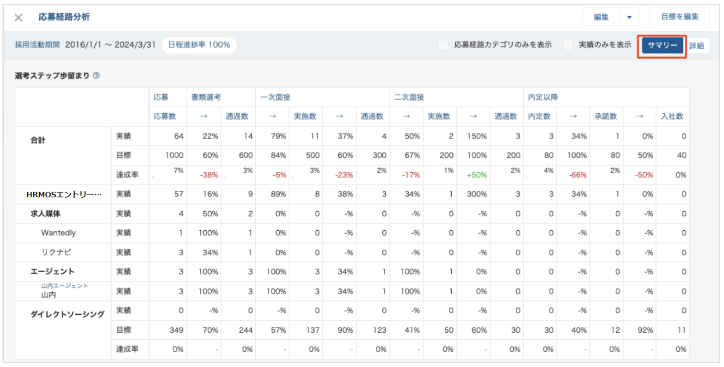Click the 編集 button
The width and height of the screenshot is (724, 367).
click(x=601, y=18)
